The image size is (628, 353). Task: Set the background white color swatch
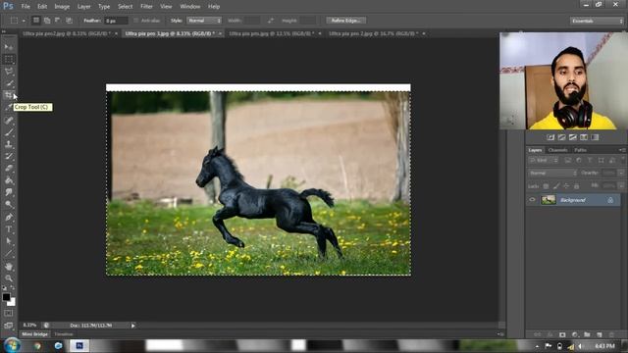click(x=13, y=303)
